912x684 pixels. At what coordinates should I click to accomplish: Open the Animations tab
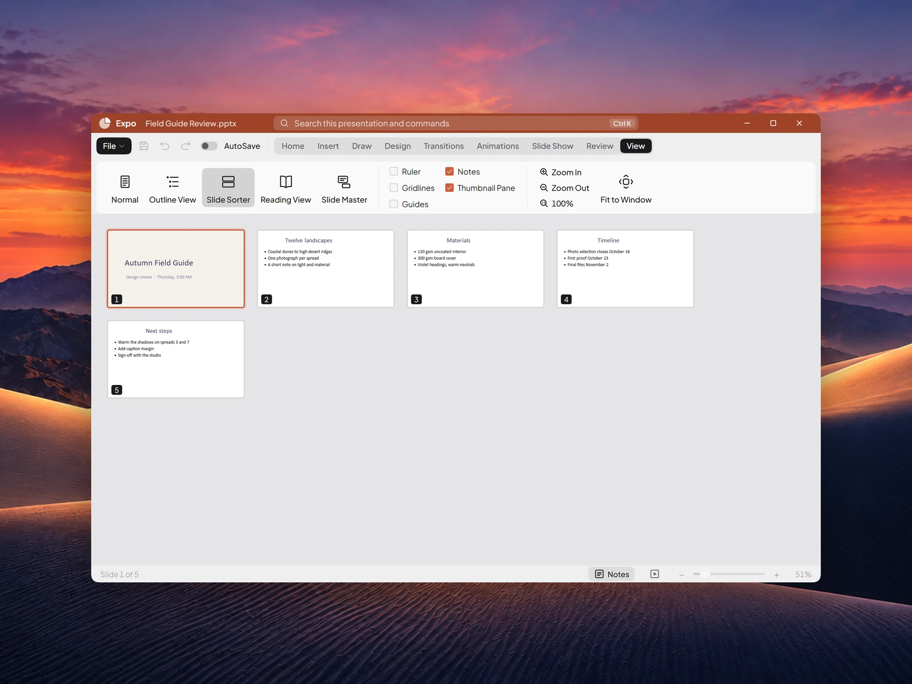tap(497, 146)
